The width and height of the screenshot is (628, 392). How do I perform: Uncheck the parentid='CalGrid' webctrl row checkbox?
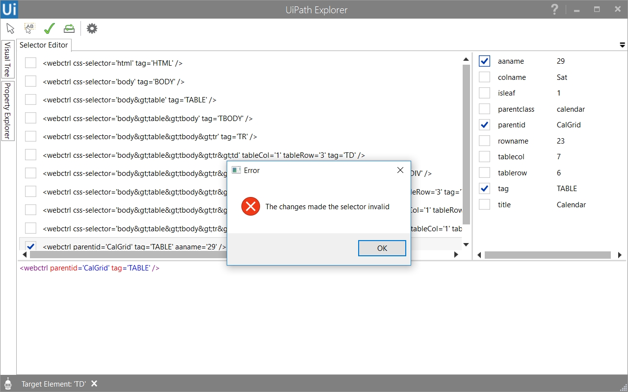[x=30, y=246]
